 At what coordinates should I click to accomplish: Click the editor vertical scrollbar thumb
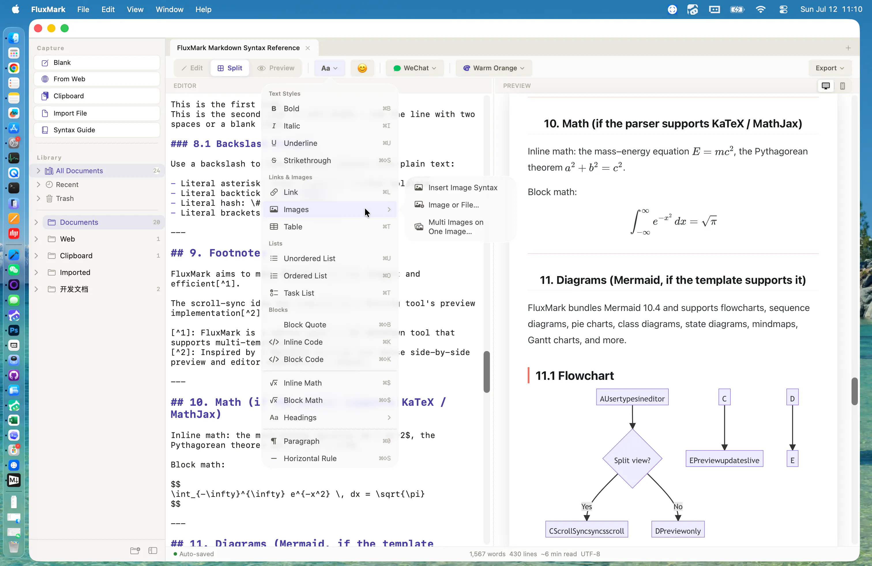pos(486,372)
